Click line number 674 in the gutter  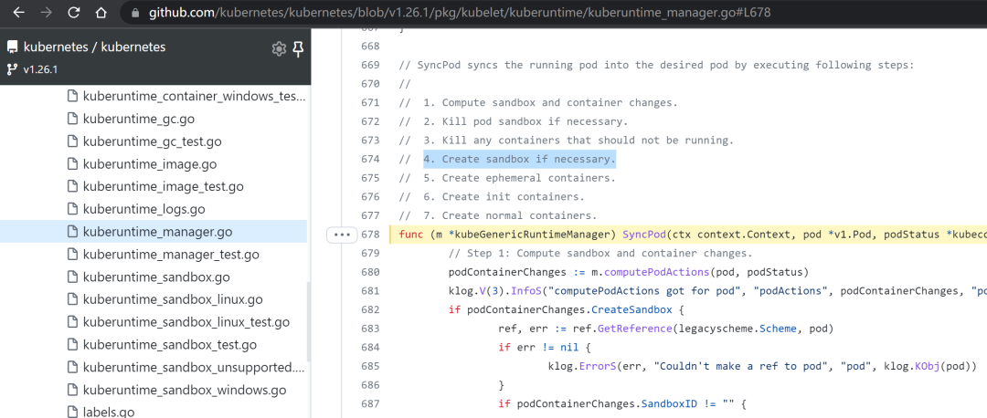370,159
